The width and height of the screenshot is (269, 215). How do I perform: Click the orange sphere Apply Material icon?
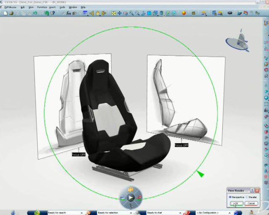point(184,13)
